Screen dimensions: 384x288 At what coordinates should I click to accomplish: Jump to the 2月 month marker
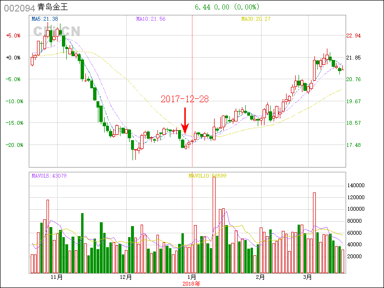261,277
